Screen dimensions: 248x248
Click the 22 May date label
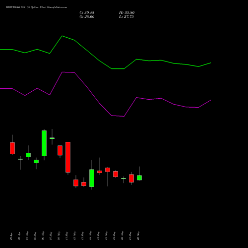(x=138, y=236)
